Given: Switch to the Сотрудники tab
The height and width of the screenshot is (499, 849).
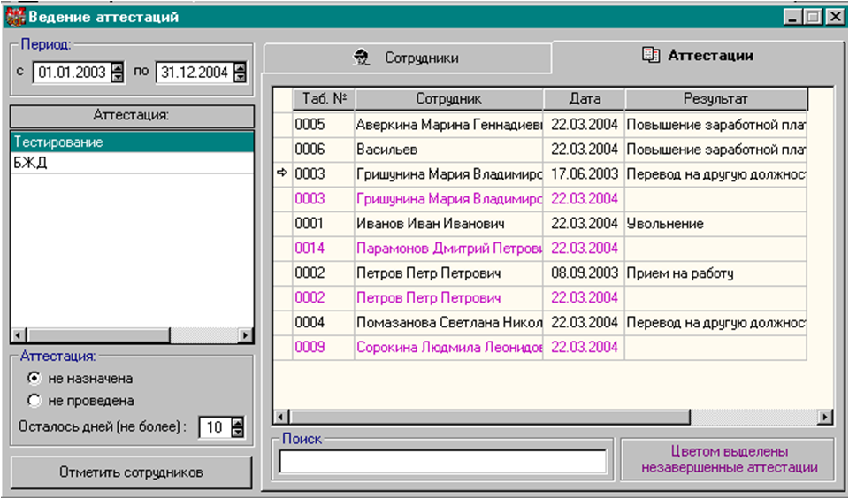Looking at the screenshot, I should coord(407,58).
